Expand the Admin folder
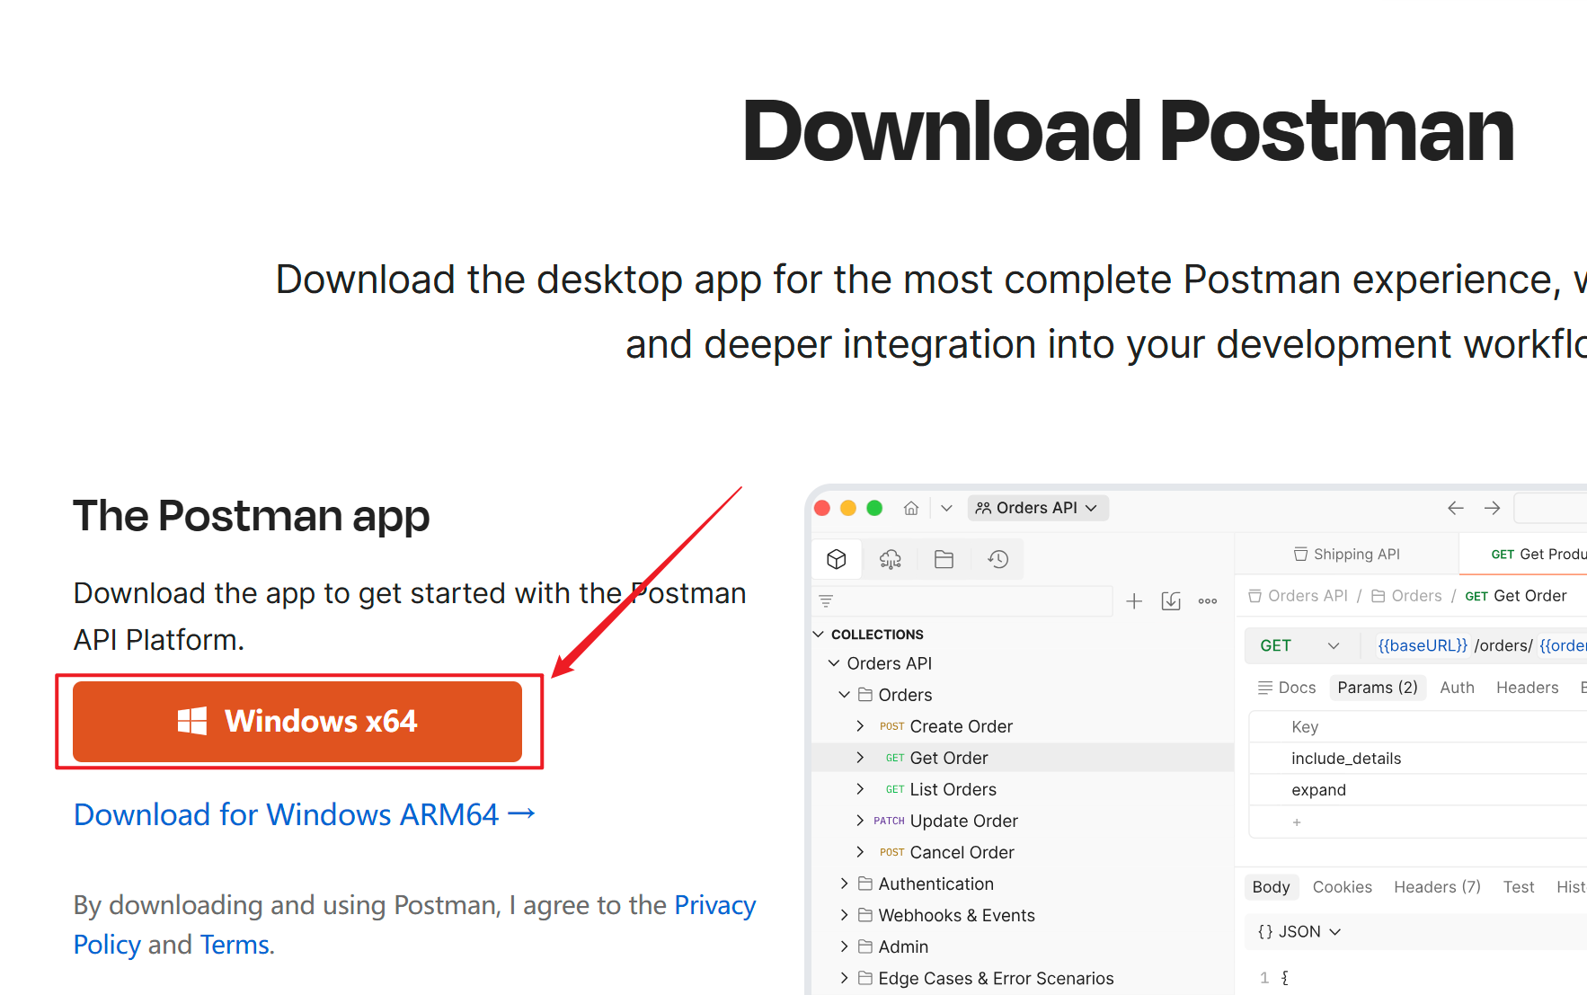The height and width of the screenshot is (995, 1587). click(x=845, y=946)
